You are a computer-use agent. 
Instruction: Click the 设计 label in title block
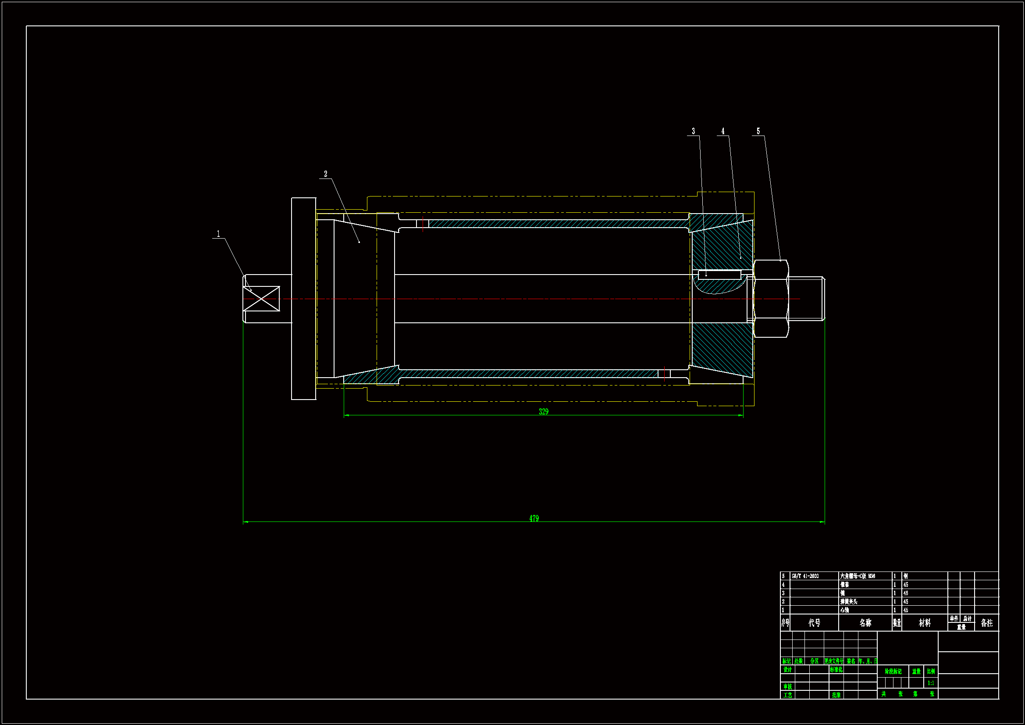pos(787,669)
